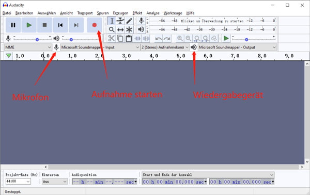Click the Audioposition time field
The width and height of the screenshot is (310, 195).
pos(104,182)
